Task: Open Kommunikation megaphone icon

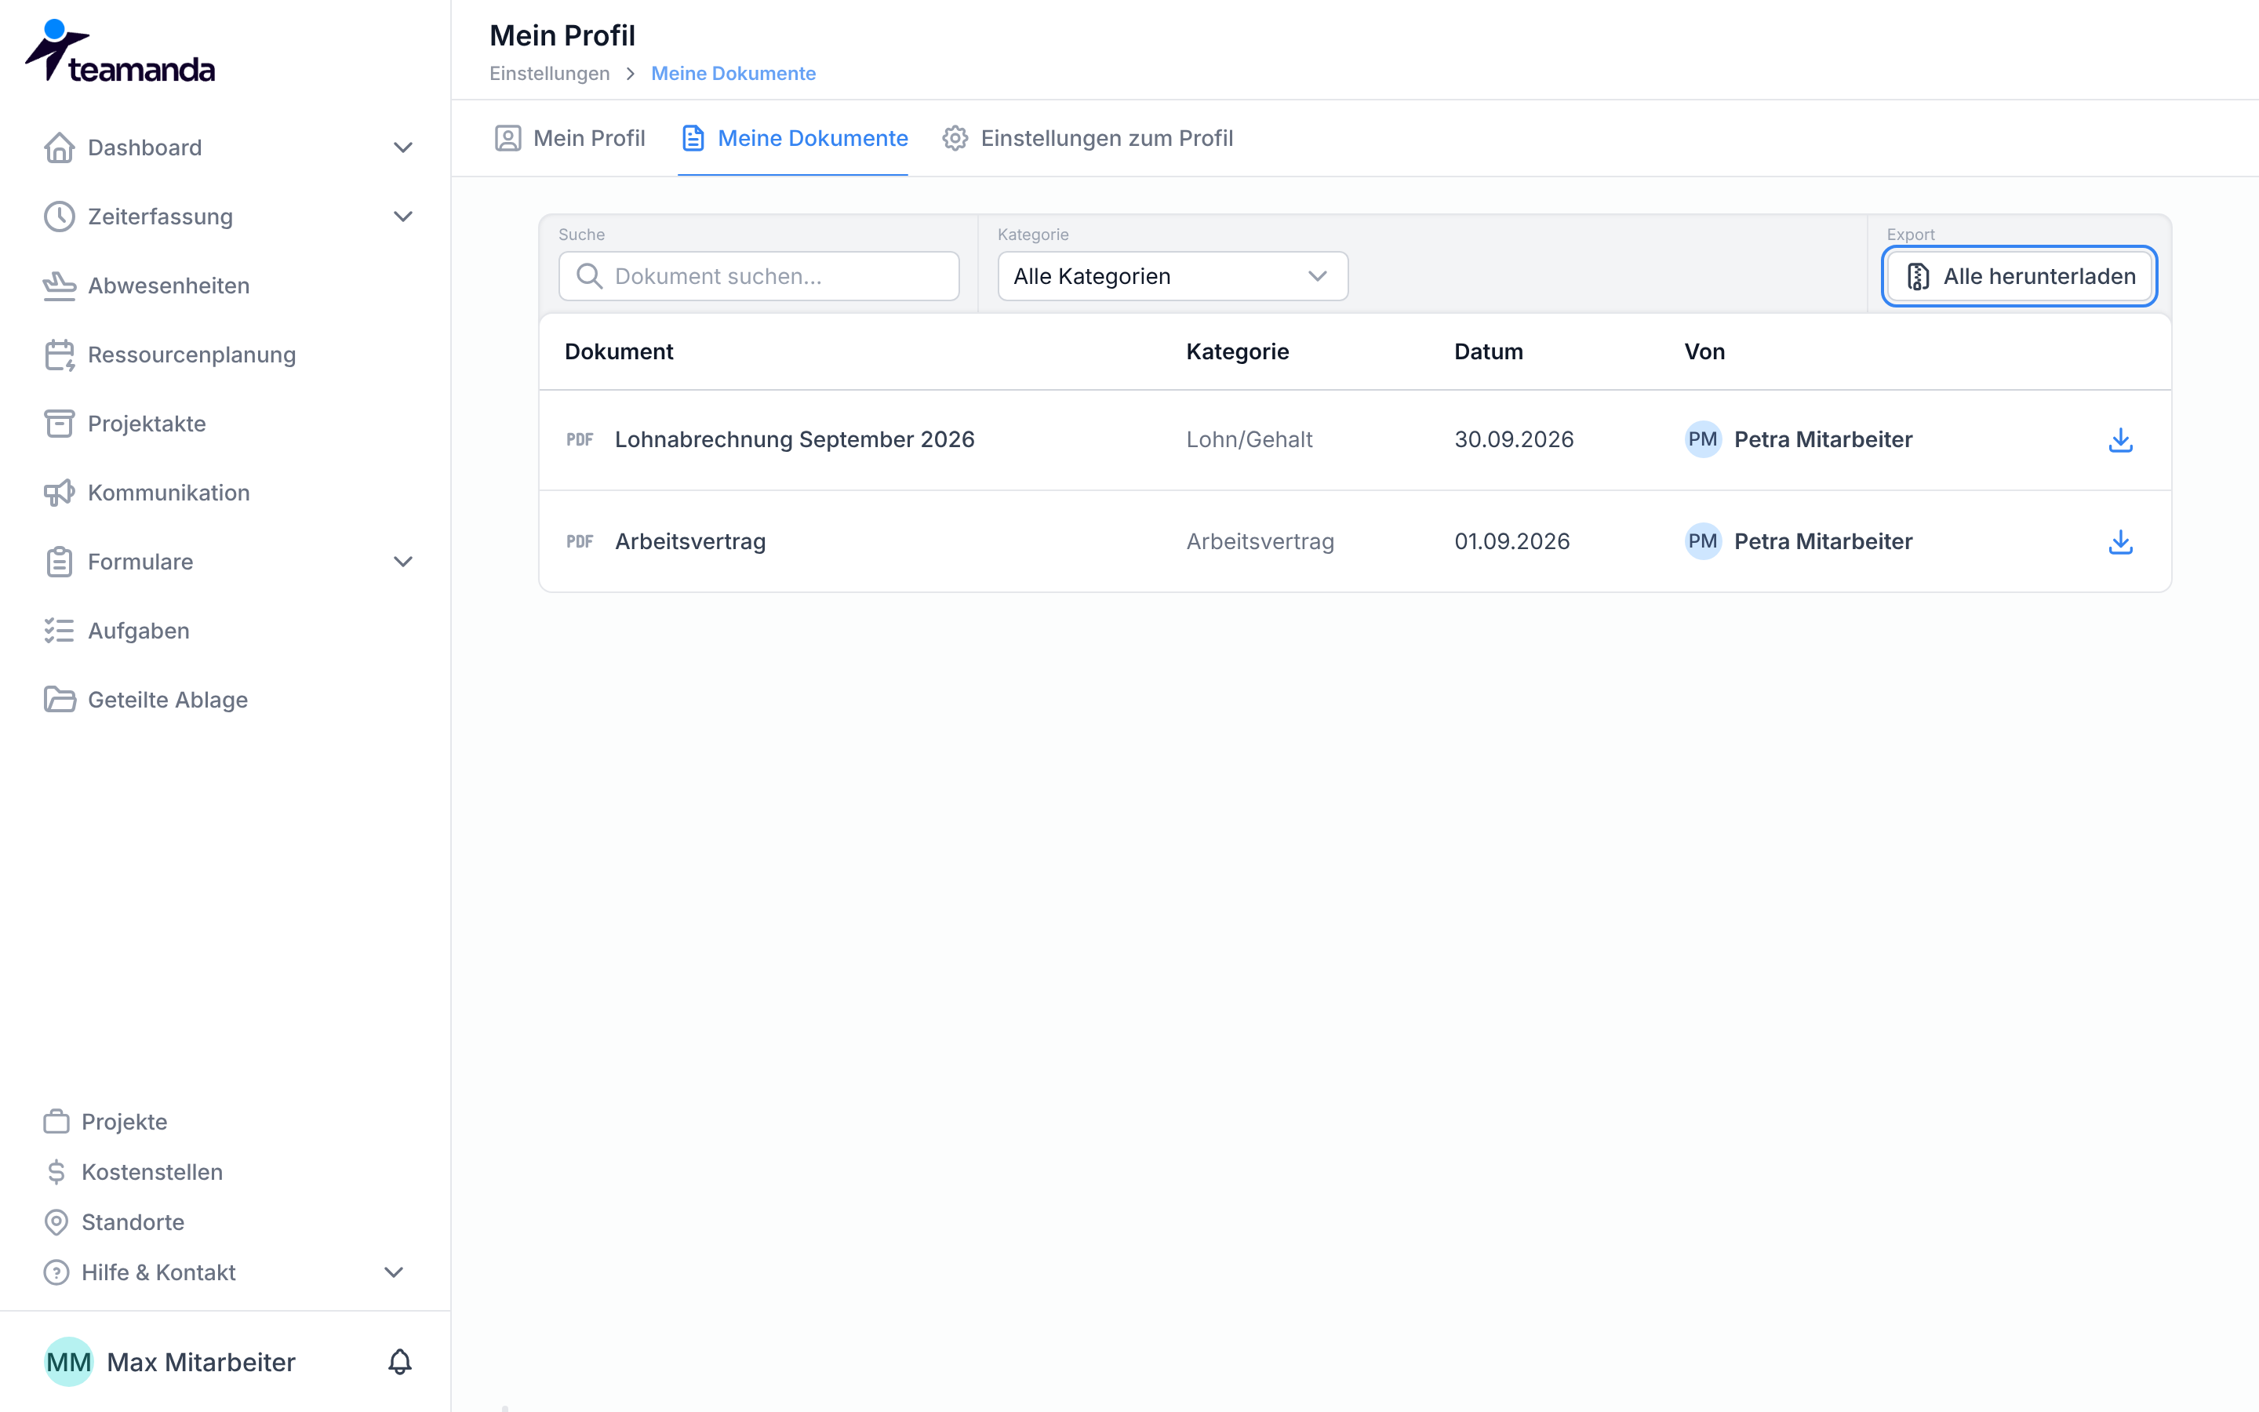Action: [60, 493]
